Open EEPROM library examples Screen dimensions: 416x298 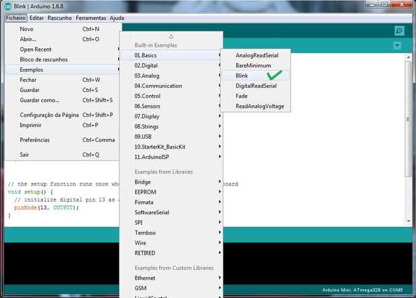click(x=171, y=192)
